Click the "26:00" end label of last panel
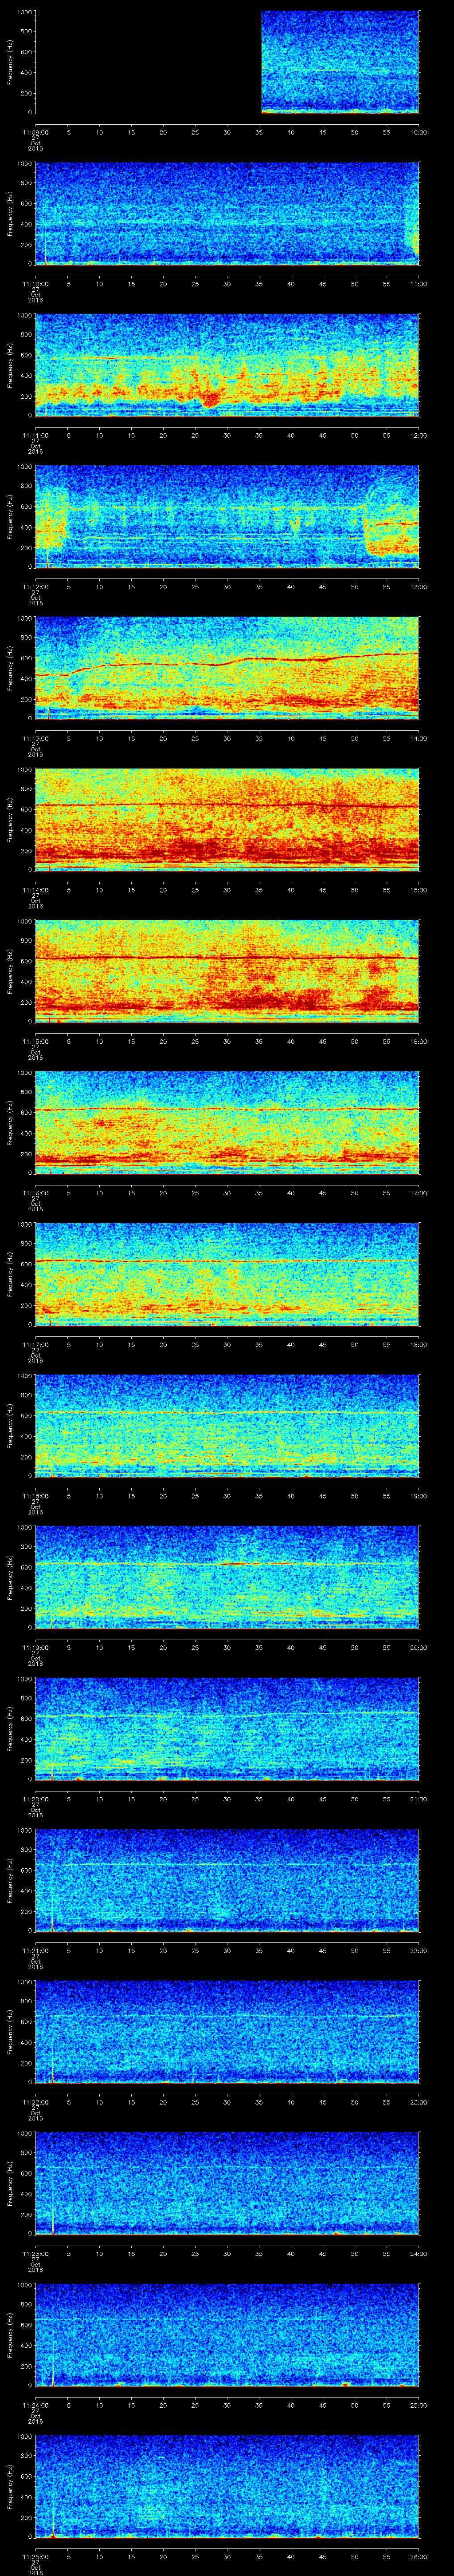Image resolution: width=454 pixels, height=2576 pixels. (x=419, y=2557)
